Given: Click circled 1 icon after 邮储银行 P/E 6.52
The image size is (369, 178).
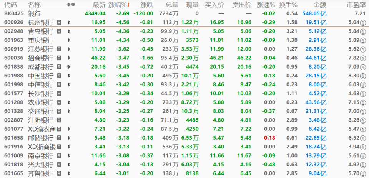Looking at the screenshot, I should pyautogui.click(x=363, y=138).
